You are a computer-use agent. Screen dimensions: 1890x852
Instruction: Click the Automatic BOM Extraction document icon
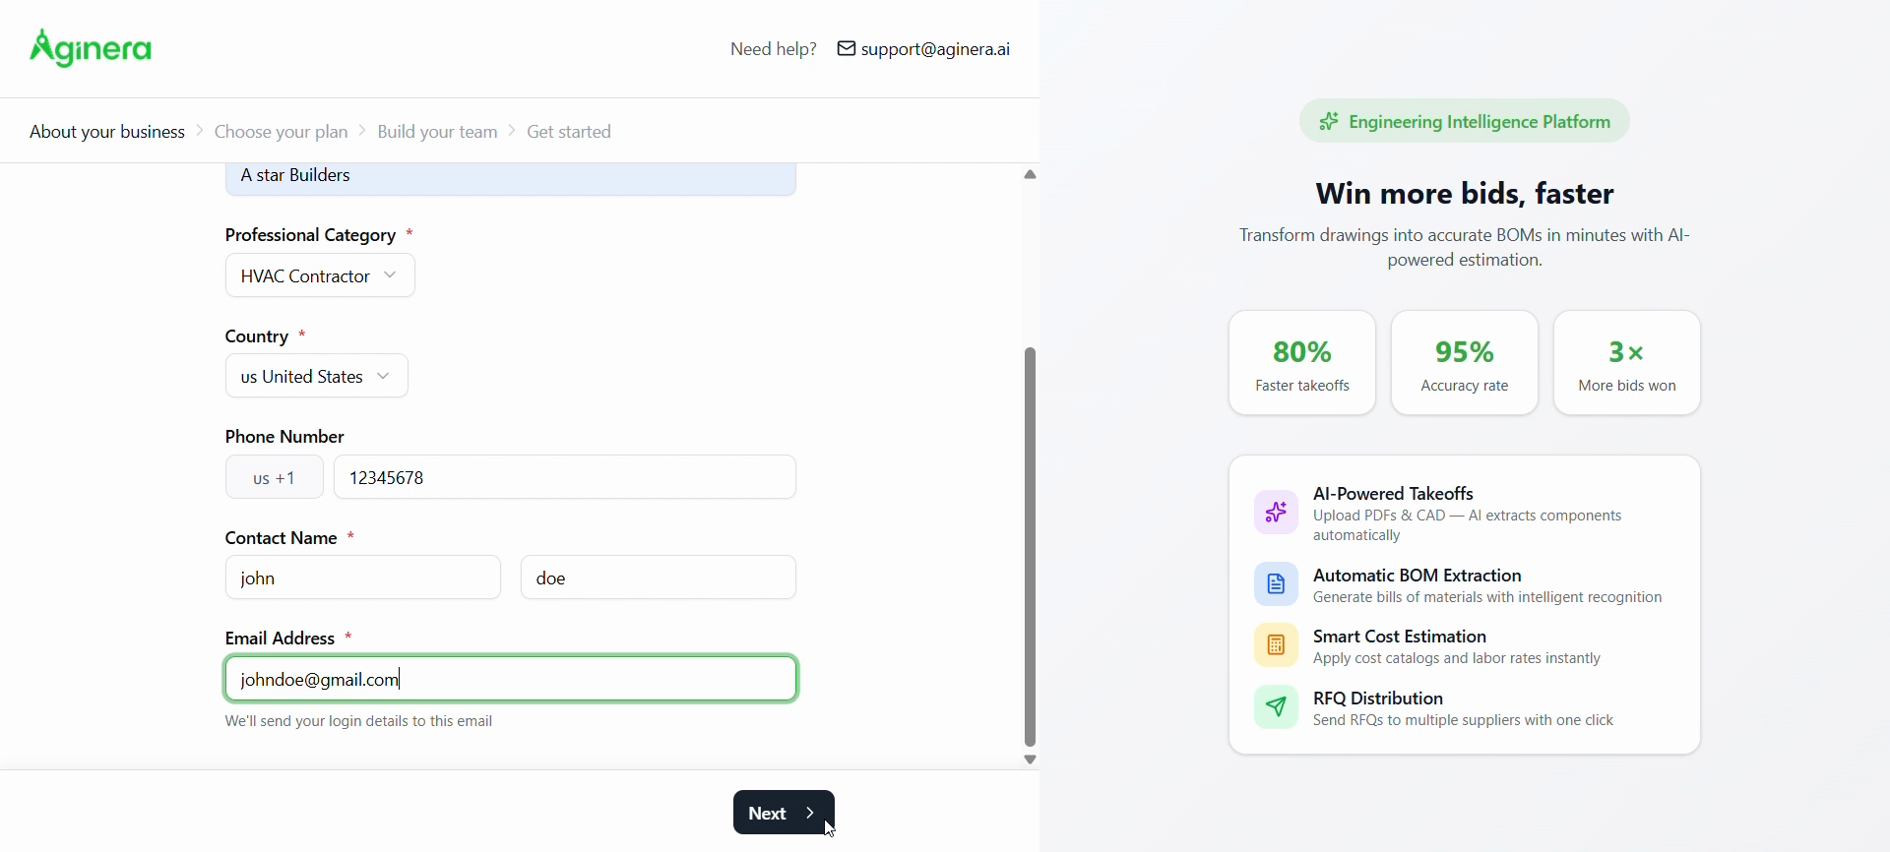(x=1276, y=584)
